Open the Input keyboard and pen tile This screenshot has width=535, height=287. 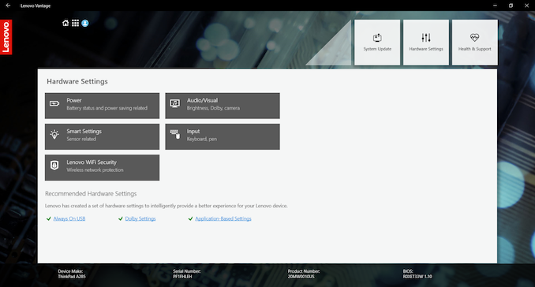pos(223,136)
